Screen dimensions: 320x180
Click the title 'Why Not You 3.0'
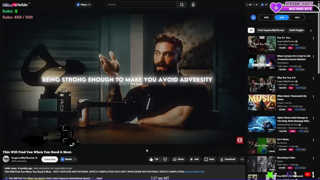[x=286, y=78]
